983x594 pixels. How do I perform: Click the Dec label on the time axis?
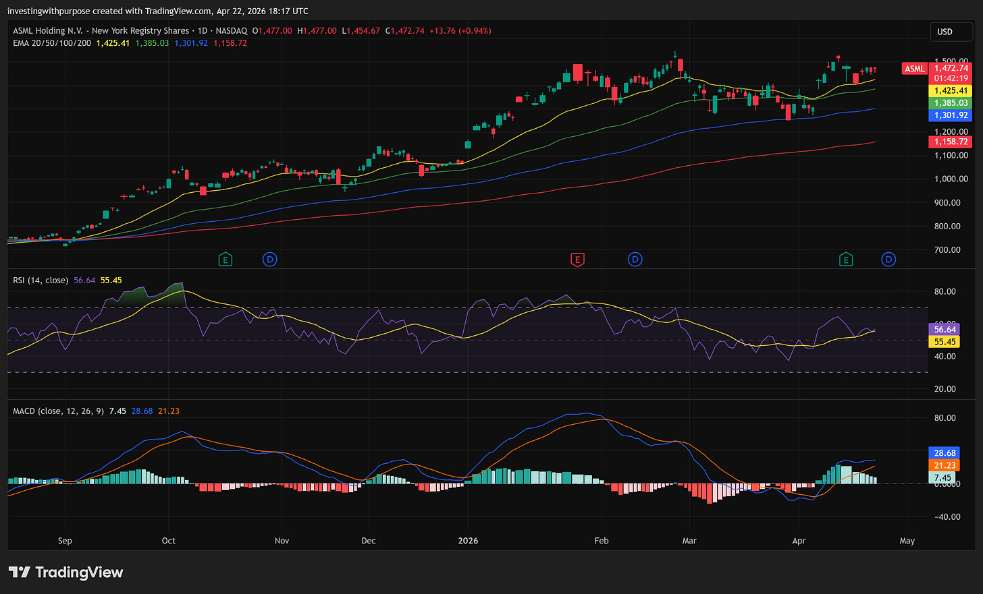[369, 541]
